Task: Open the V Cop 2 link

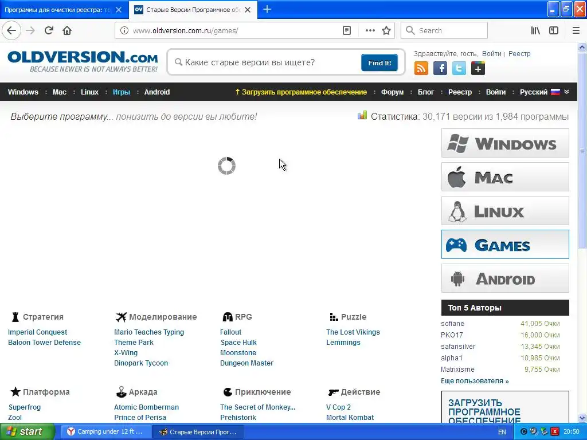Action: pyautogui.click(x=338, y=407)
